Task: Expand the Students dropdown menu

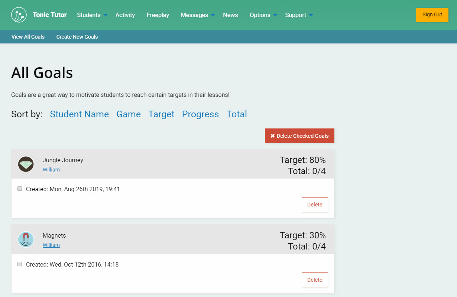Action: (92, 15)
